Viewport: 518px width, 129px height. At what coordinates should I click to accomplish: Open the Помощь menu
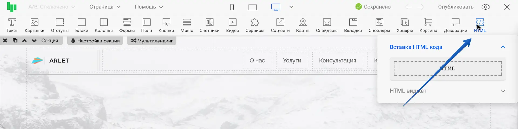click(x=149, y=7)
